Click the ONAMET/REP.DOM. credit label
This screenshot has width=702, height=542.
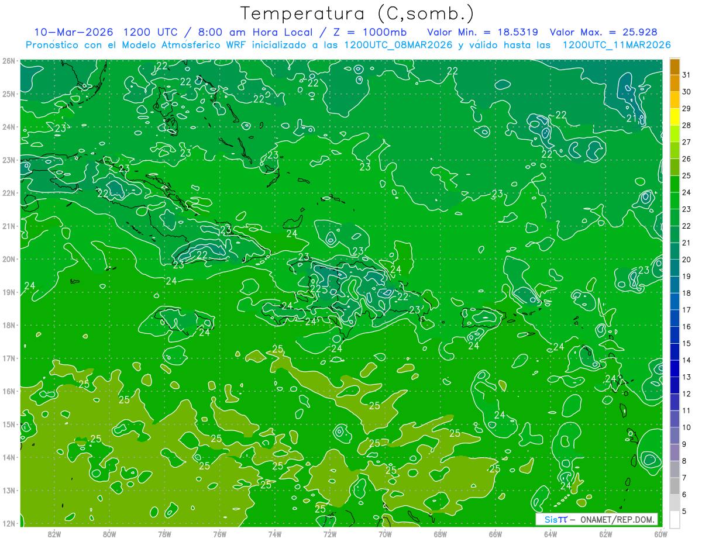pos(617,520)
